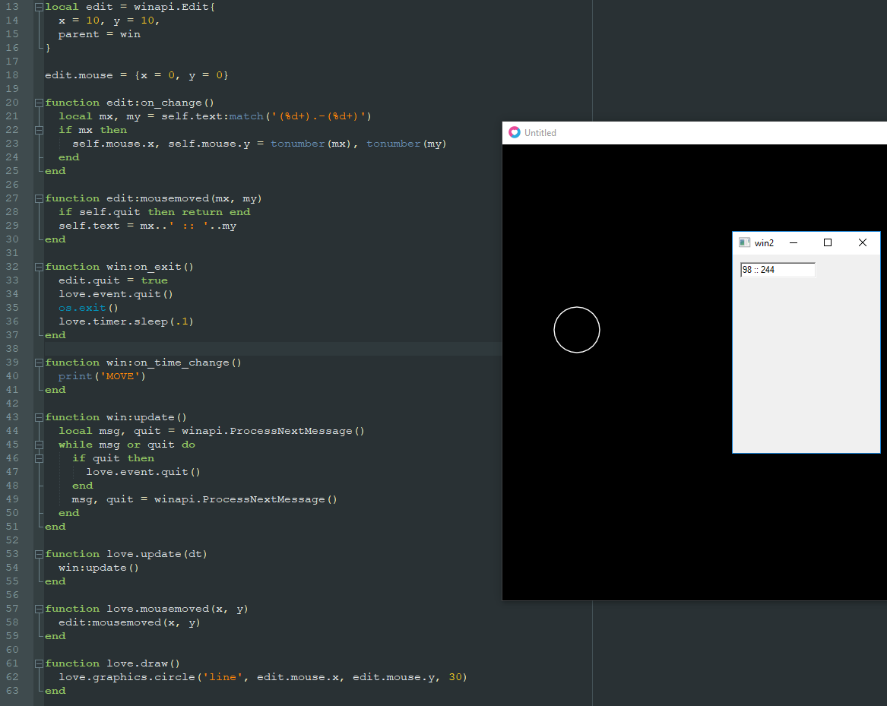Image resolution: width=887 pixels, height=706 pixels.
Task: Click 'edit.quit = true' on line 33
Action: pyautogui.click(x=113, y=280)
